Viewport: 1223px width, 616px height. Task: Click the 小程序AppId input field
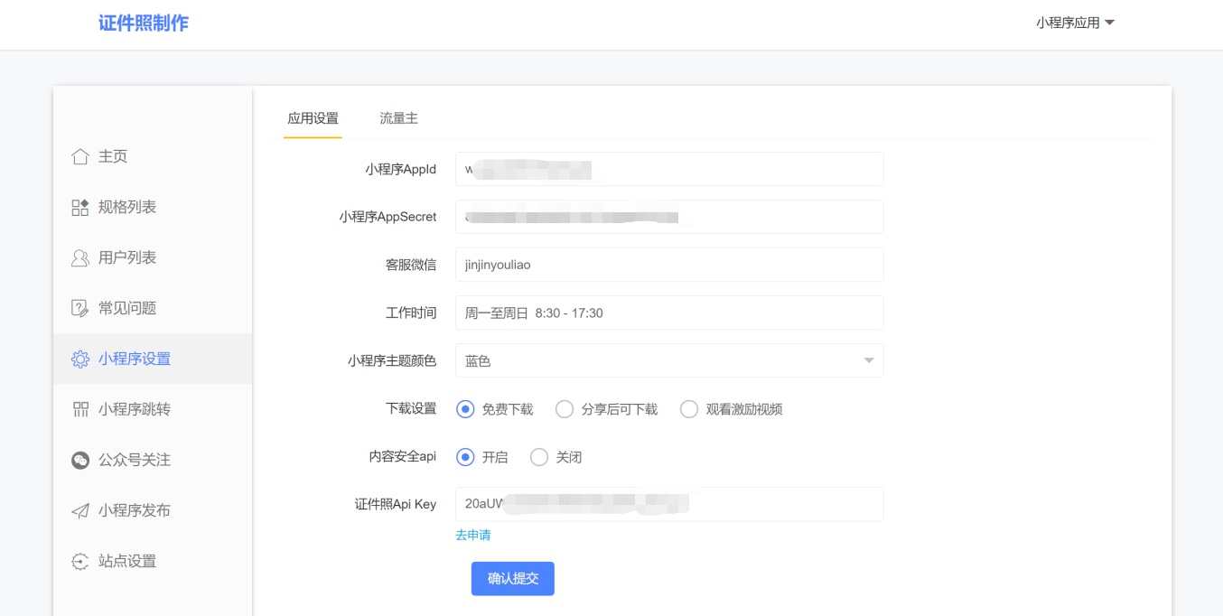669,169
